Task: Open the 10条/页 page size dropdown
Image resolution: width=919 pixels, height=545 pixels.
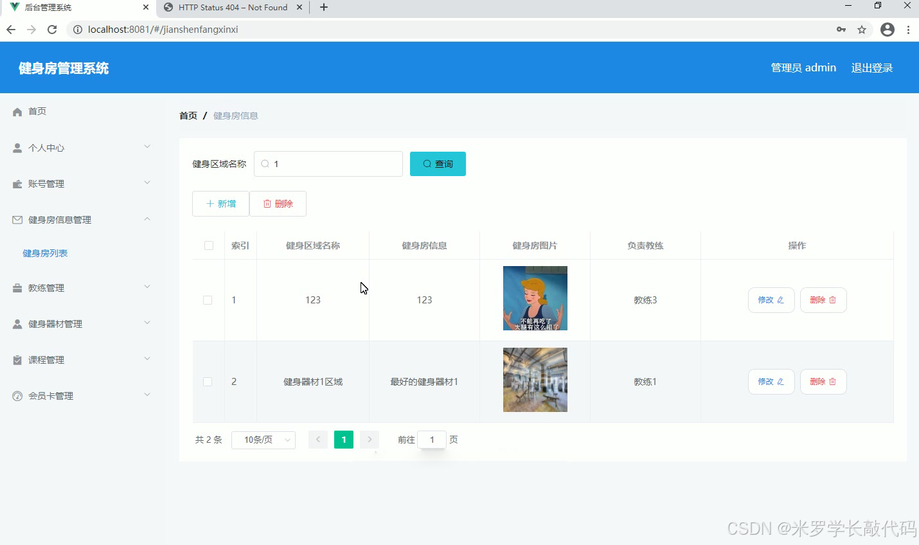Action: pos(263,440)
